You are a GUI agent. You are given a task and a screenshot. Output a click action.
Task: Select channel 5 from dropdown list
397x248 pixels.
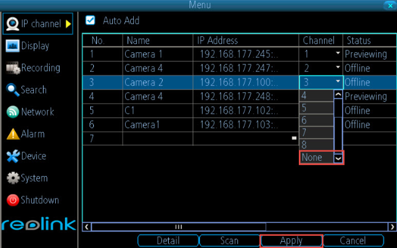pyautogui.click(x=316, y=108)
